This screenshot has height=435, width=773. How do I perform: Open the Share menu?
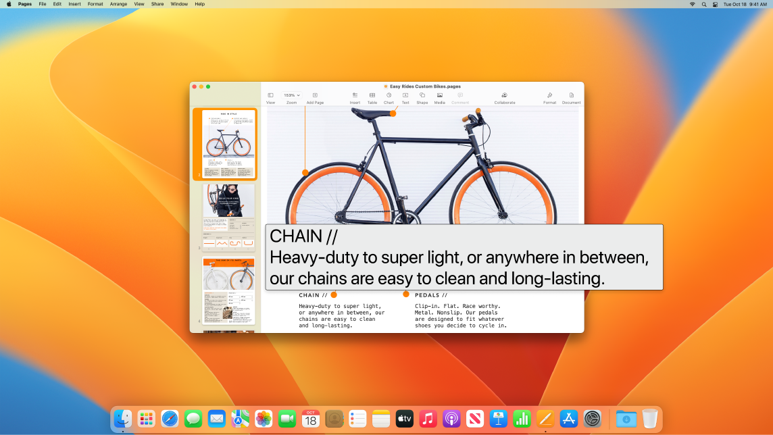coord(157,4)
